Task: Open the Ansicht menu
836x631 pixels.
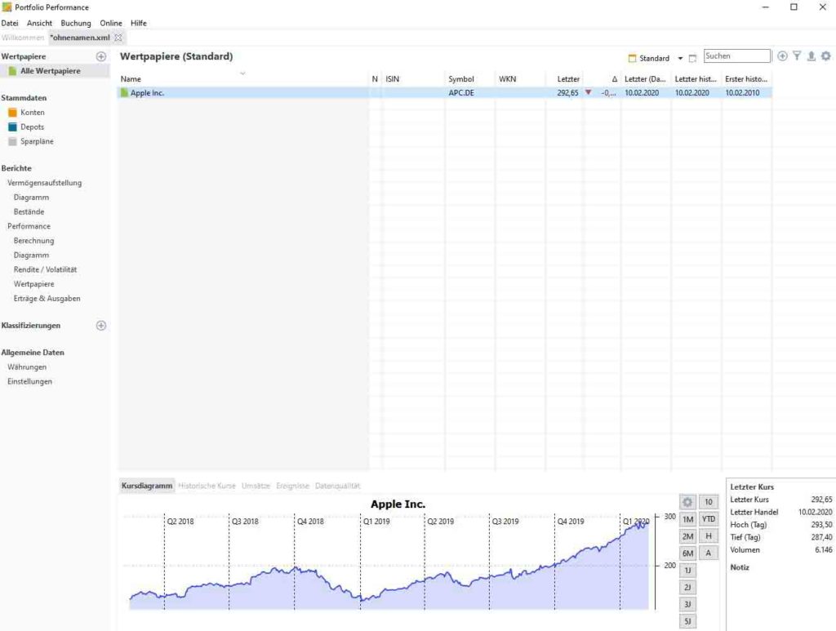Action: coord(39,23)
